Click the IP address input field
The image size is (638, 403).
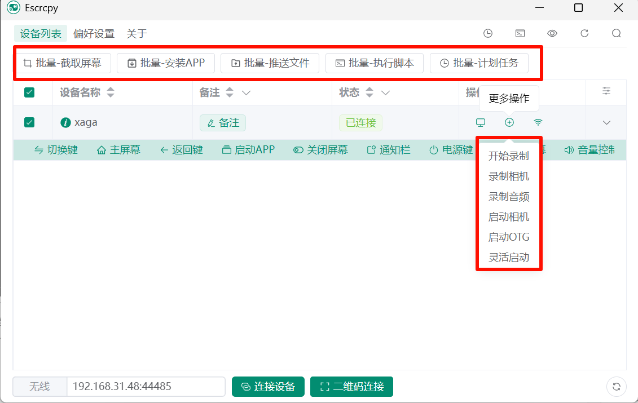(146, 387)
